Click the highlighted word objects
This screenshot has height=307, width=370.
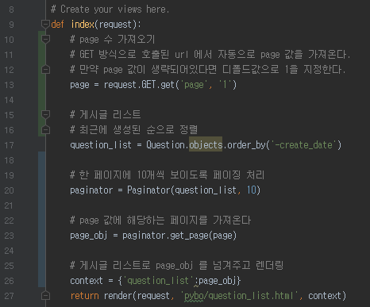206,145
